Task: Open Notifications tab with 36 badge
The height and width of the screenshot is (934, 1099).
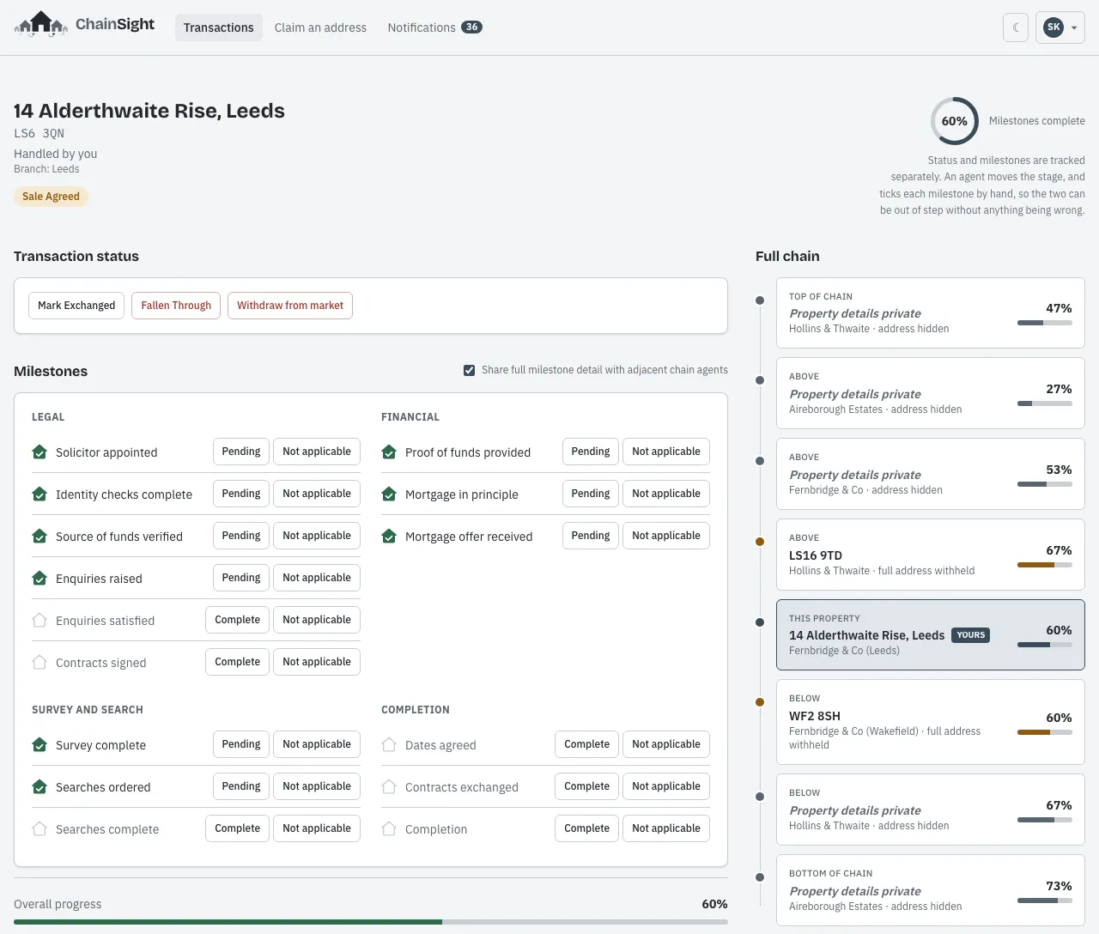Action: [x=434, y=27]
